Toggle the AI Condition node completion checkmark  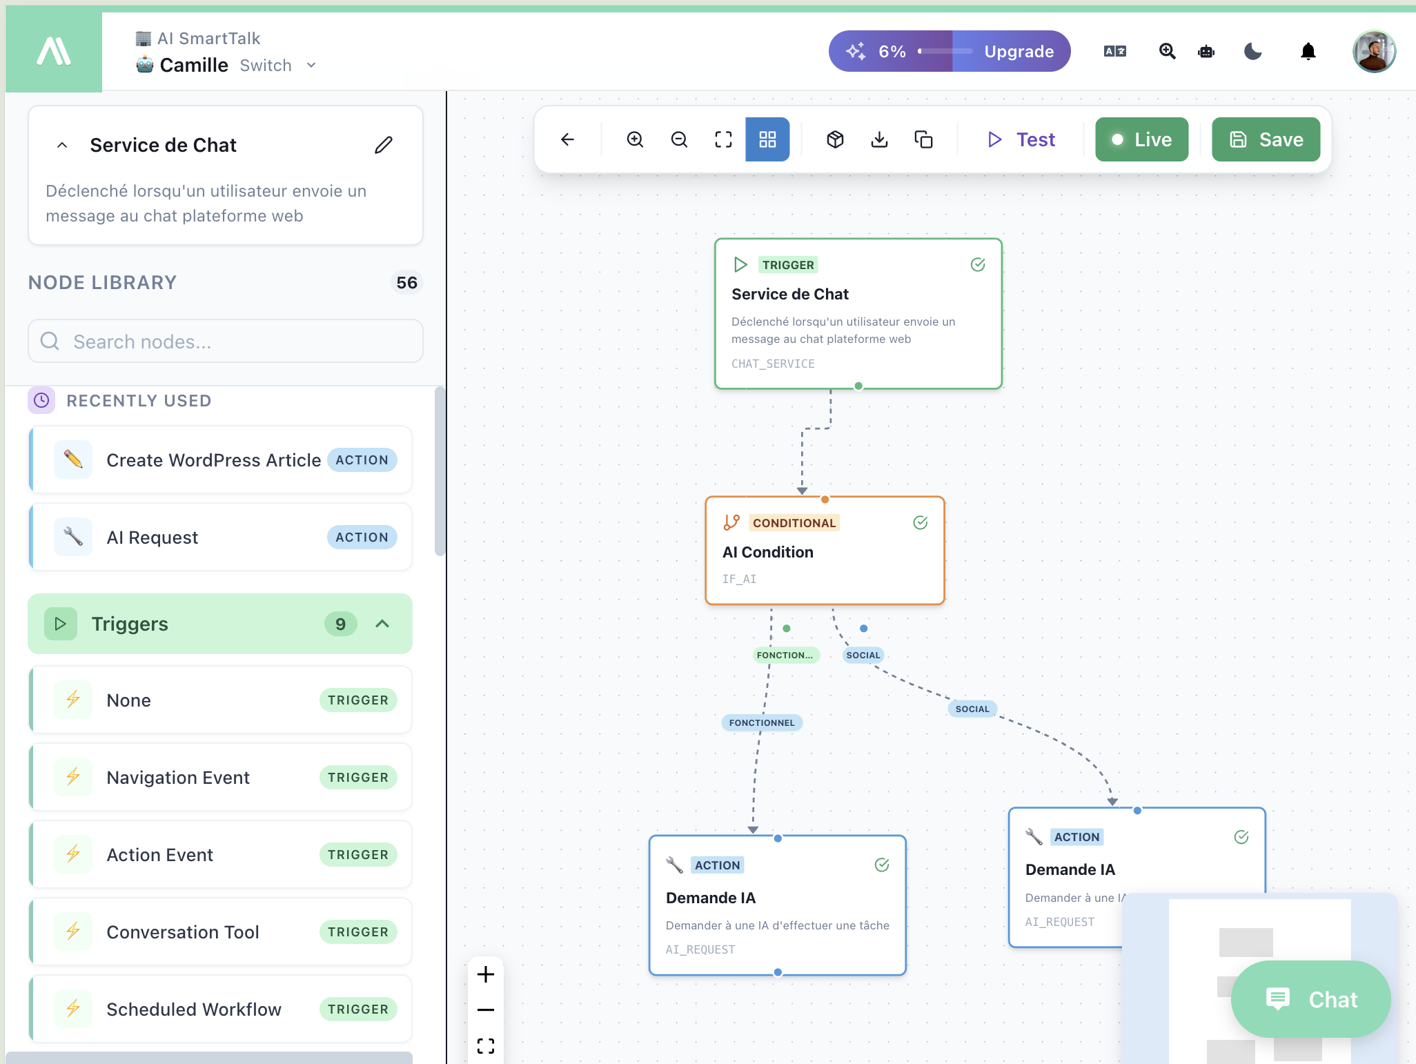pyautogui.click(x=921, y=522)
